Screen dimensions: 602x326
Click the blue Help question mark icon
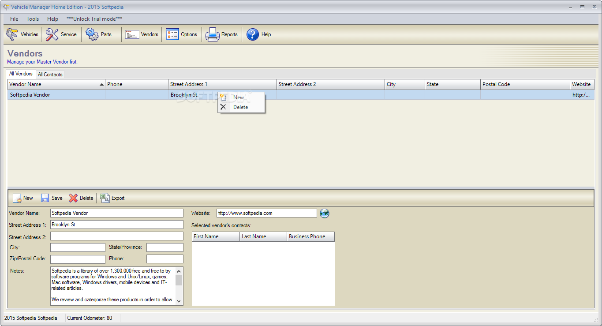coord(253,34)
